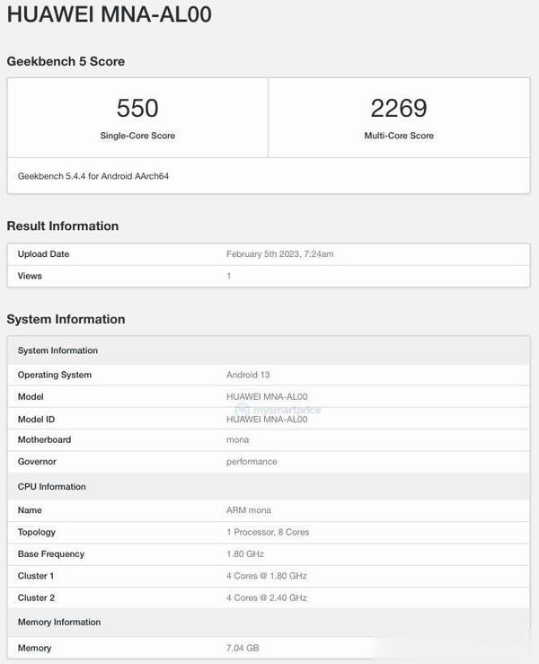Click the Model ID row label
Screen dimensions: 539x664
[37, 420]
